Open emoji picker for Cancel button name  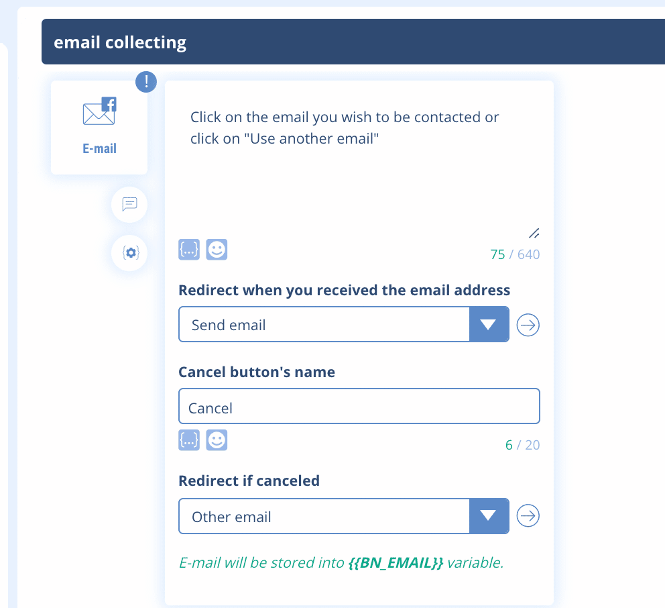pos(217,440)
